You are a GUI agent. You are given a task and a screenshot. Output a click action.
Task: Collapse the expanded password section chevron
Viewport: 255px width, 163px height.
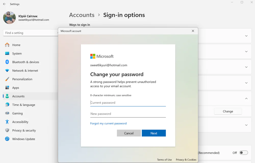click(246, 99)
